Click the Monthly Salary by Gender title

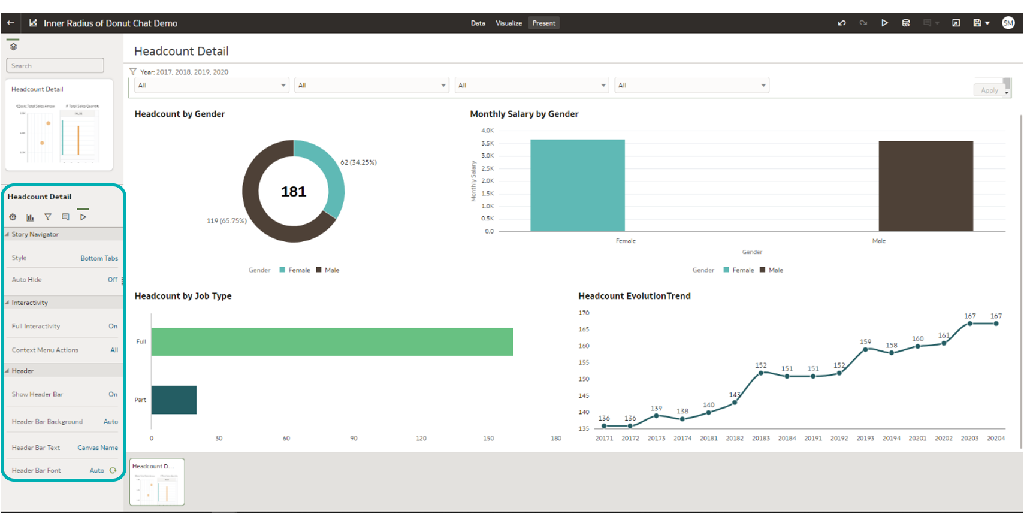(x=524, y=114)
